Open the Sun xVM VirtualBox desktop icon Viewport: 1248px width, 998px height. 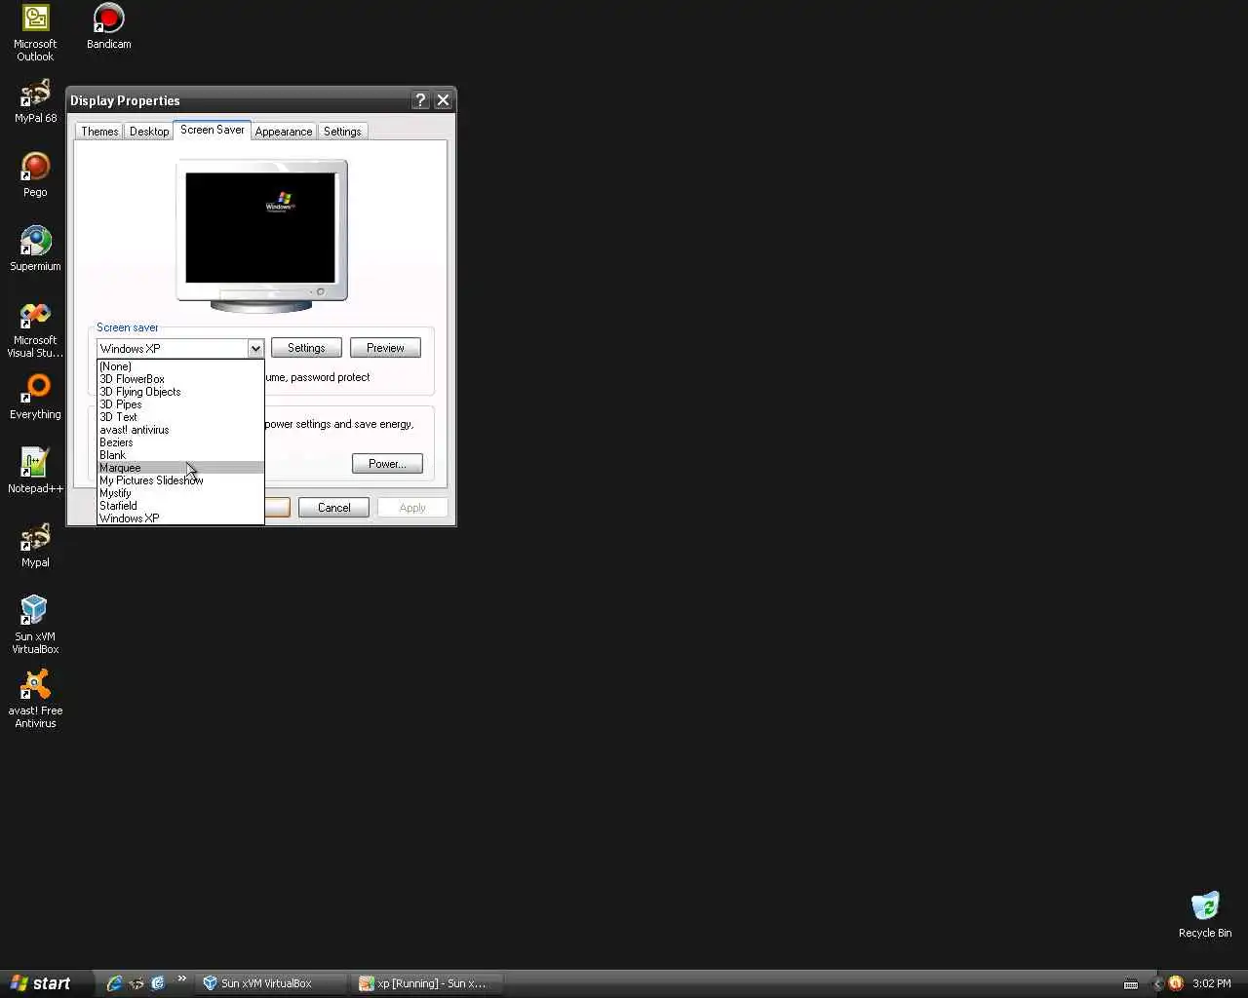pyautogui.click(x=35, y=625)
